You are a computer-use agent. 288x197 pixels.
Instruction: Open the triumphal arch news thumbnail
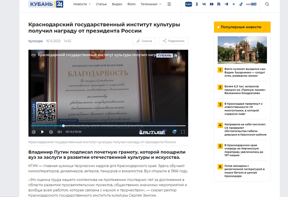242,50
